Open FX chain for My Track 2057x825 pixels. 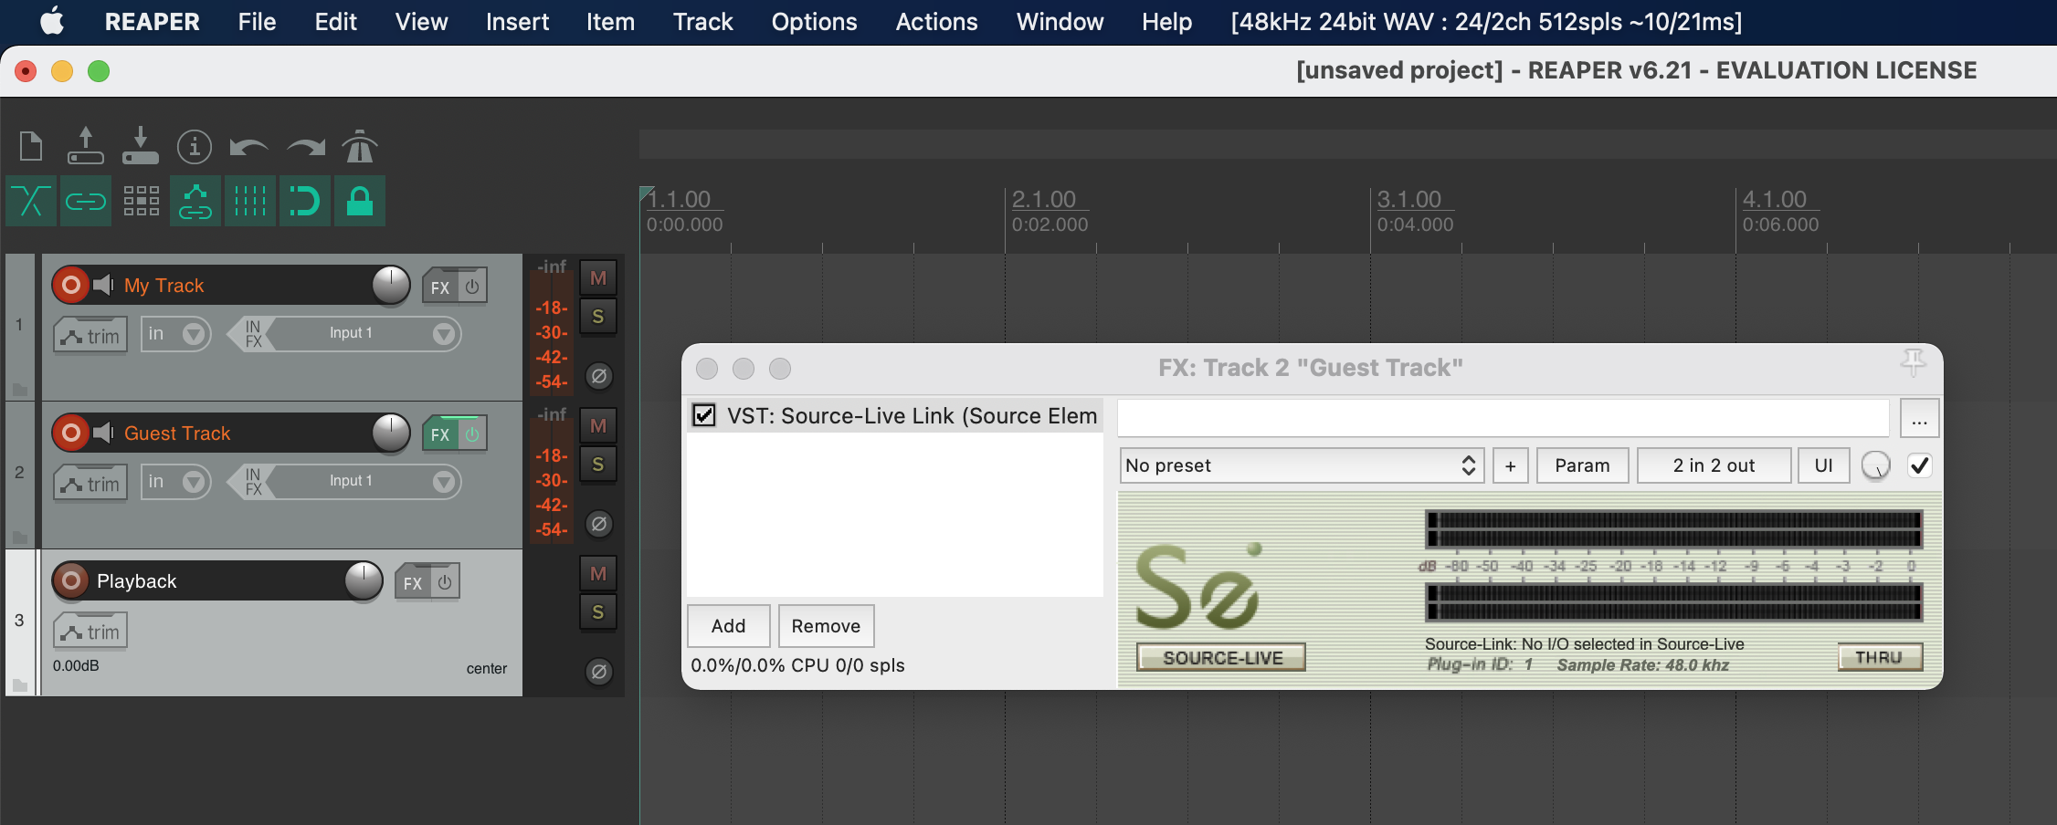coord(440,287)
